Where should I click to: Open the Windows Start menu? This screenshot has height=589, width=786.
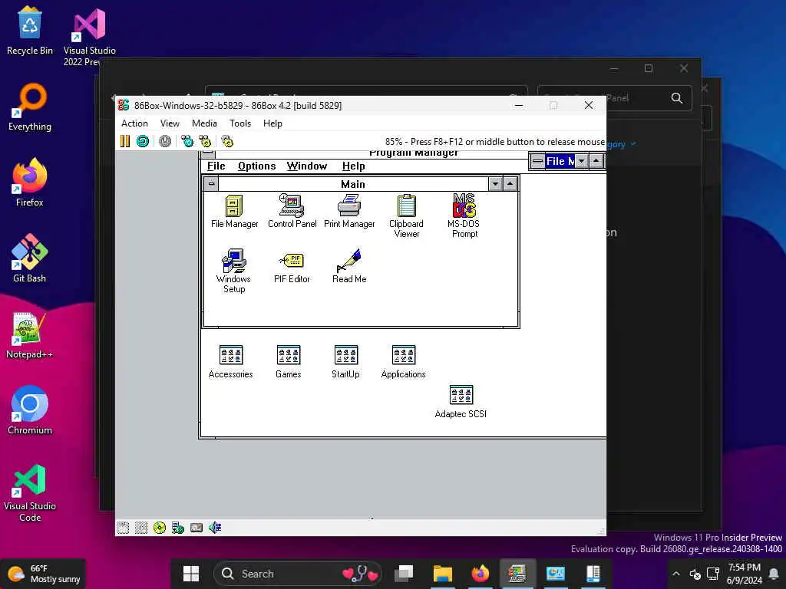click(x=191, y=574)
